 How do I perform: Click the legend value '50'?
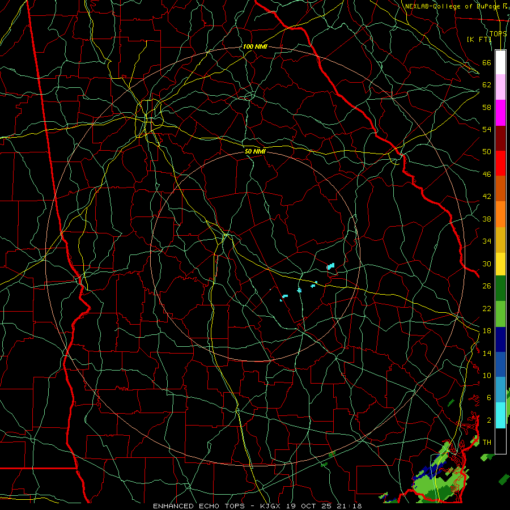pyautogui.click(x=487, y=151)
